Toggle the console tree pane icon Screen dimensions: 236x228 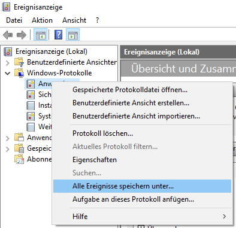pyautogui.click(x=41, y=35)
